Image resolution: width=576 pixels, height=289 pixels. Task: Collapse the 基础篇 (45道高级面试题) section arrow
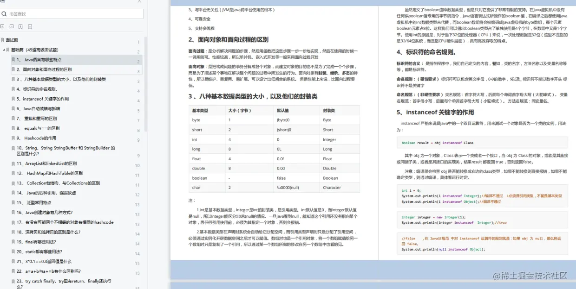(3, 50)
